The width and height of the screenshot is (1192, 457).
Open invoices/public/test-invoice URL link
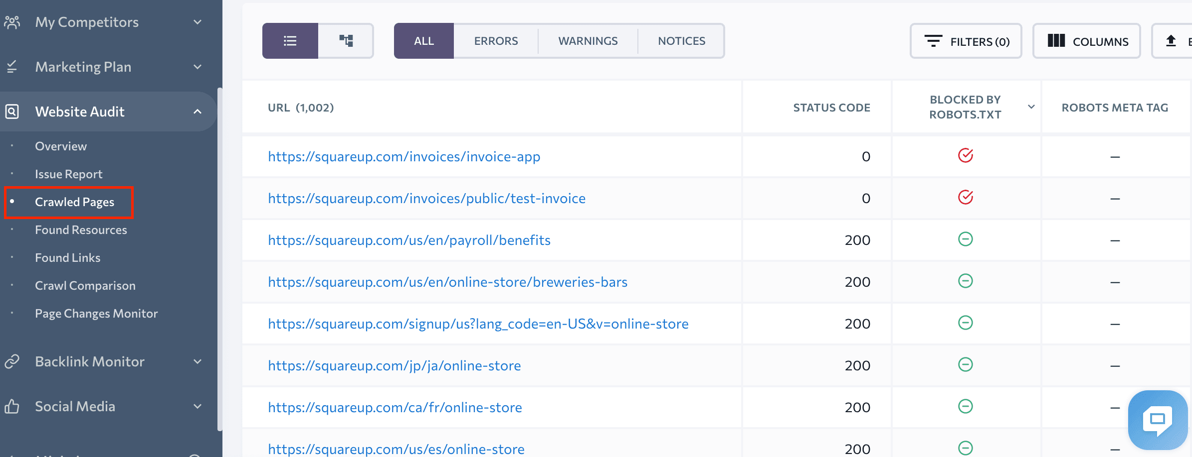426,198
